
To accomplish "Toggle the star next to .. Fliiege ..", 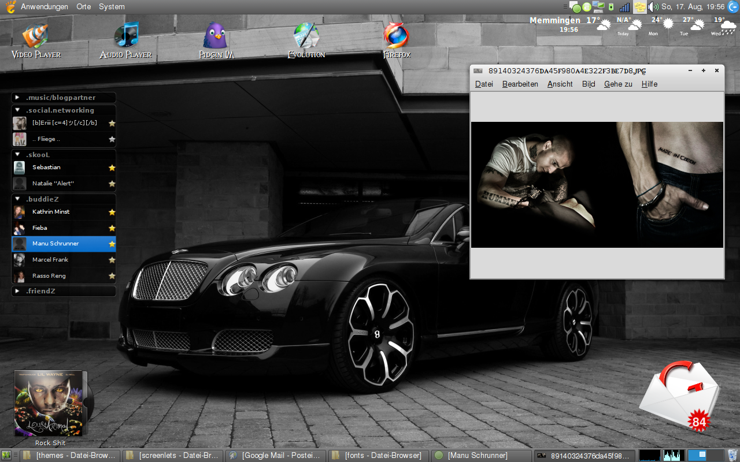I will click(x=112, y=140).
